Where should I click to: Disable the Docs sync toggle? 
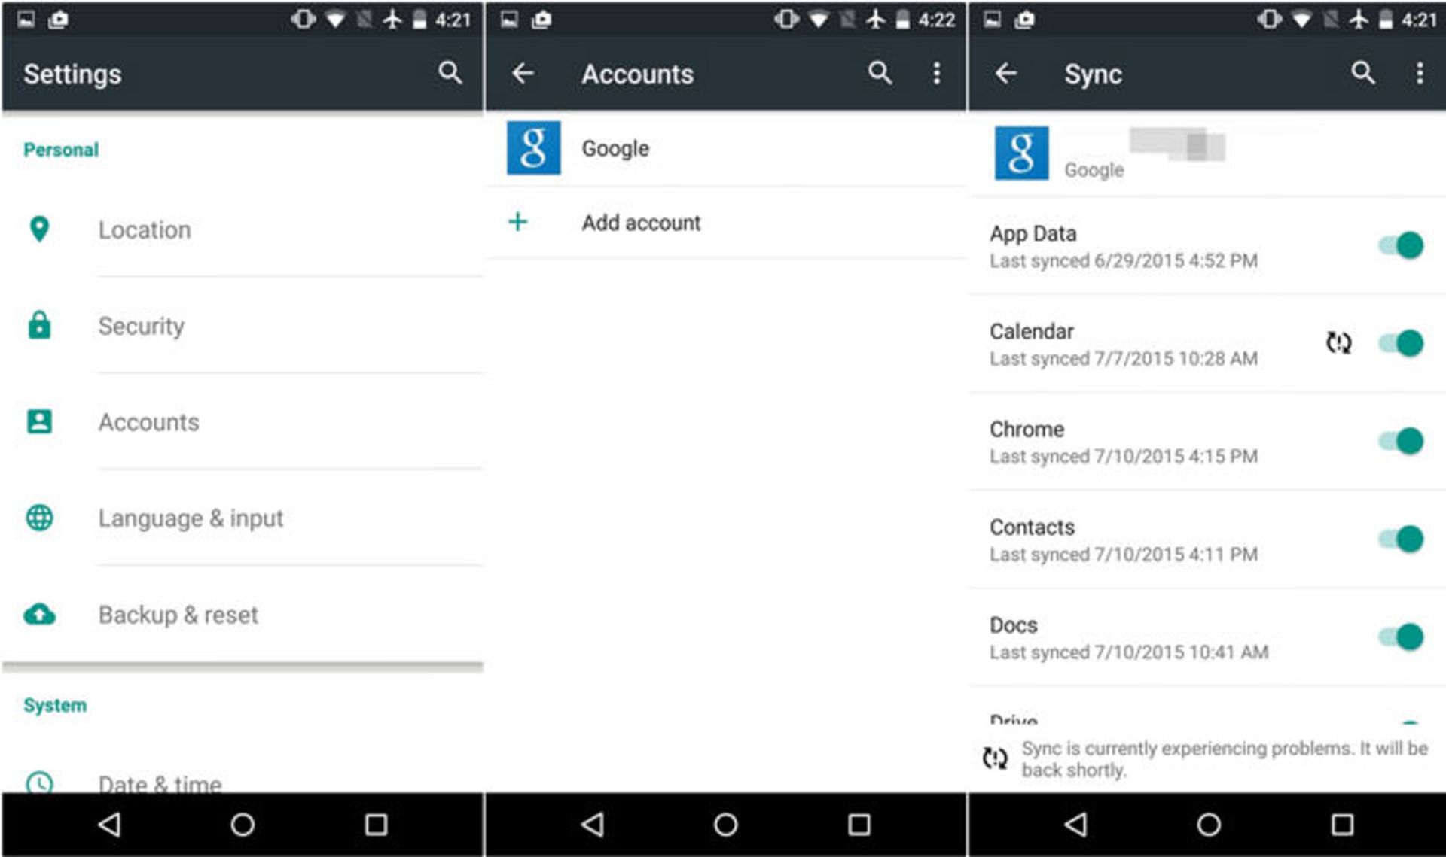tap(1401, 637)
